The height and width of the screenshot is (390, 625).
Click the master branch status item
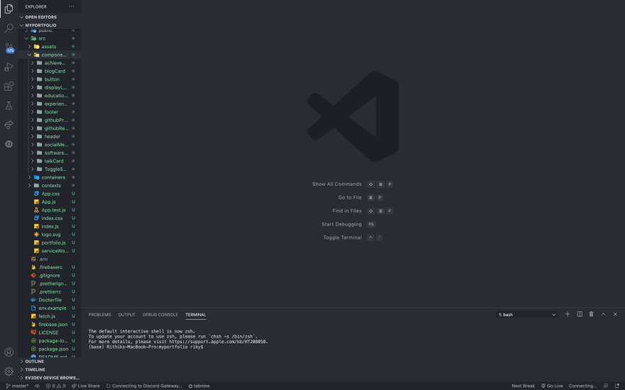(x=17, y=386)
